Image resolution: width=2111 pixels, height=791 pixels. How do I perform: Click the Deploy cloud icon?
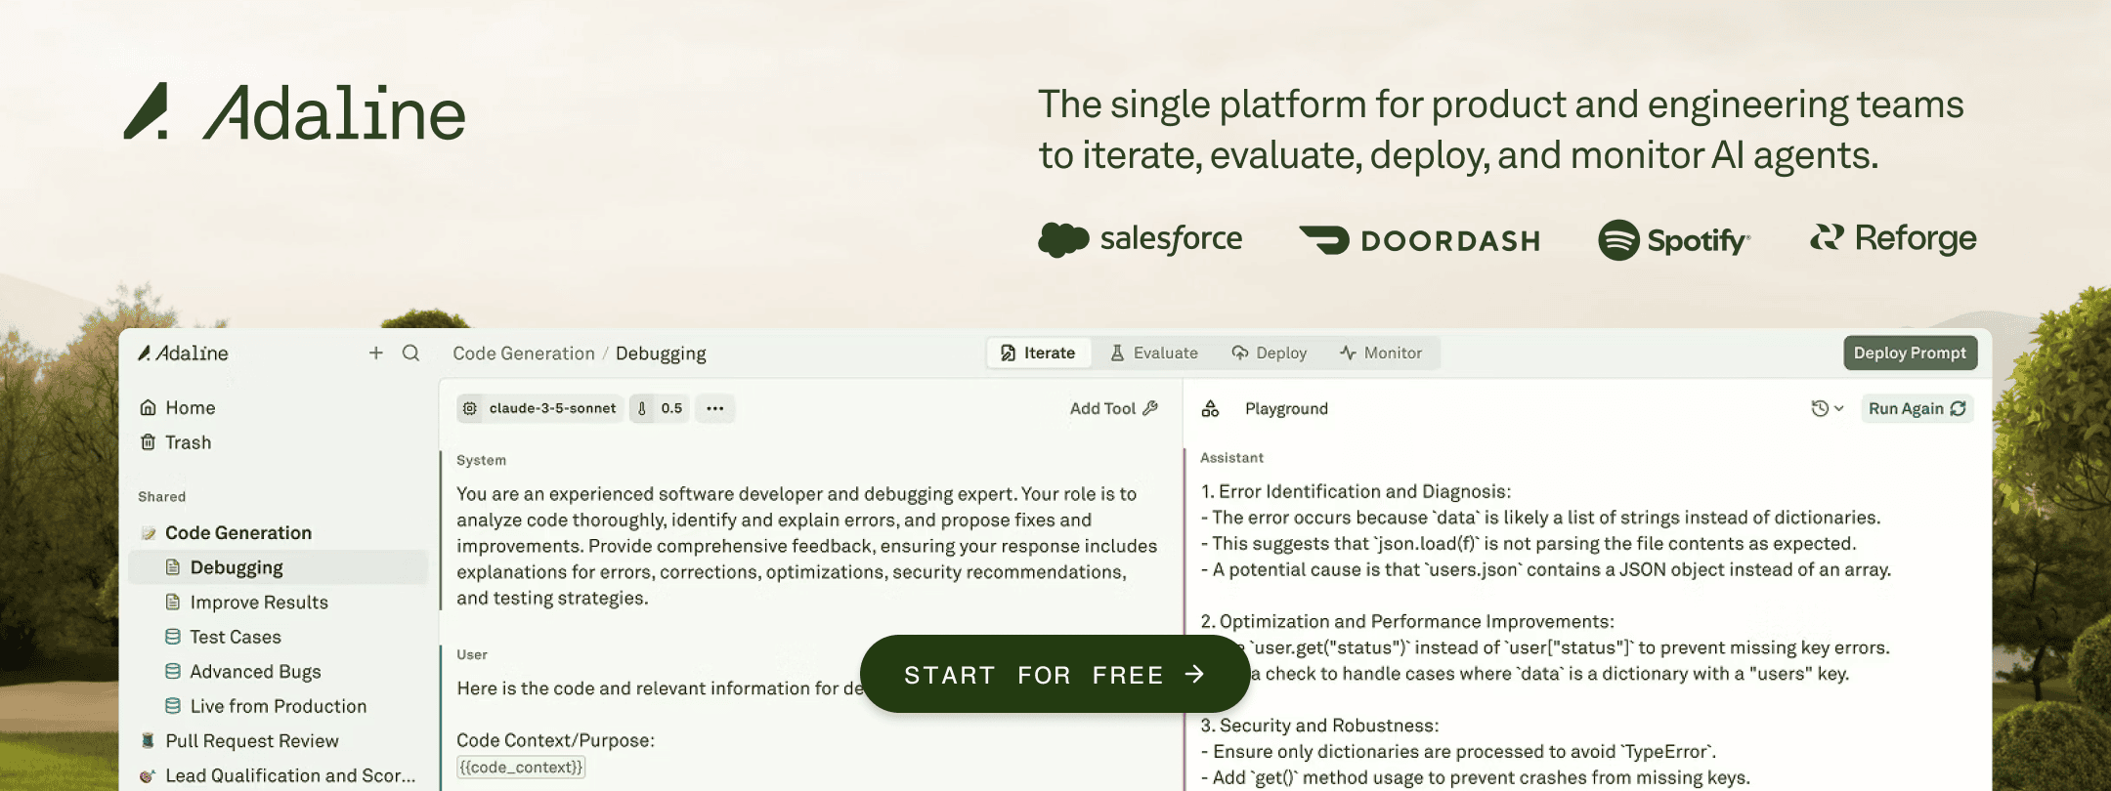[1239, 353]
